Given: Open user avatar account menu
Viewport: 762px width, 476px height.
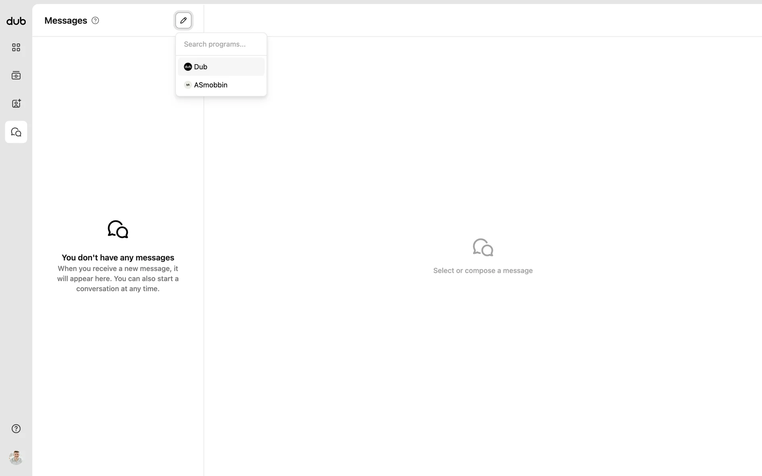Looking at the screenshot, I should pos(16,458).
